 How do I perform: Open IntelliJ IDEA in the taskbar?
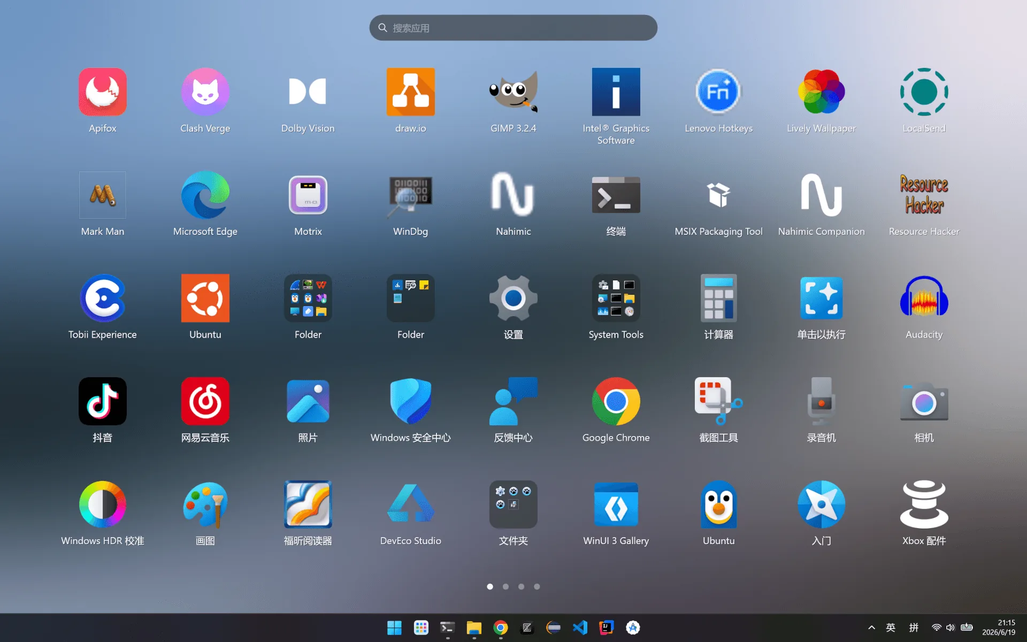(x=607, y=628)
